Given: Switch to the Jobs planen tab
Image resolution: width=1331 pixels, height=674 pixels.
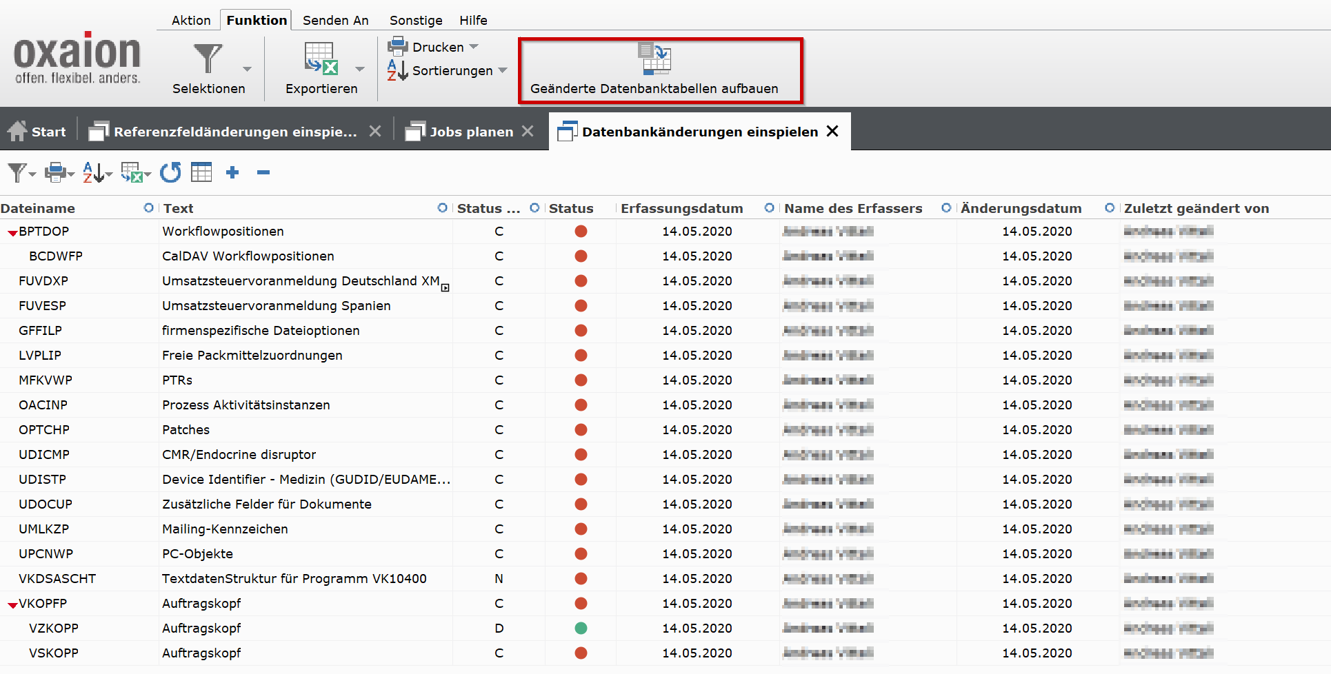Looking at the screenshot, I should click(x=471, y=132).
